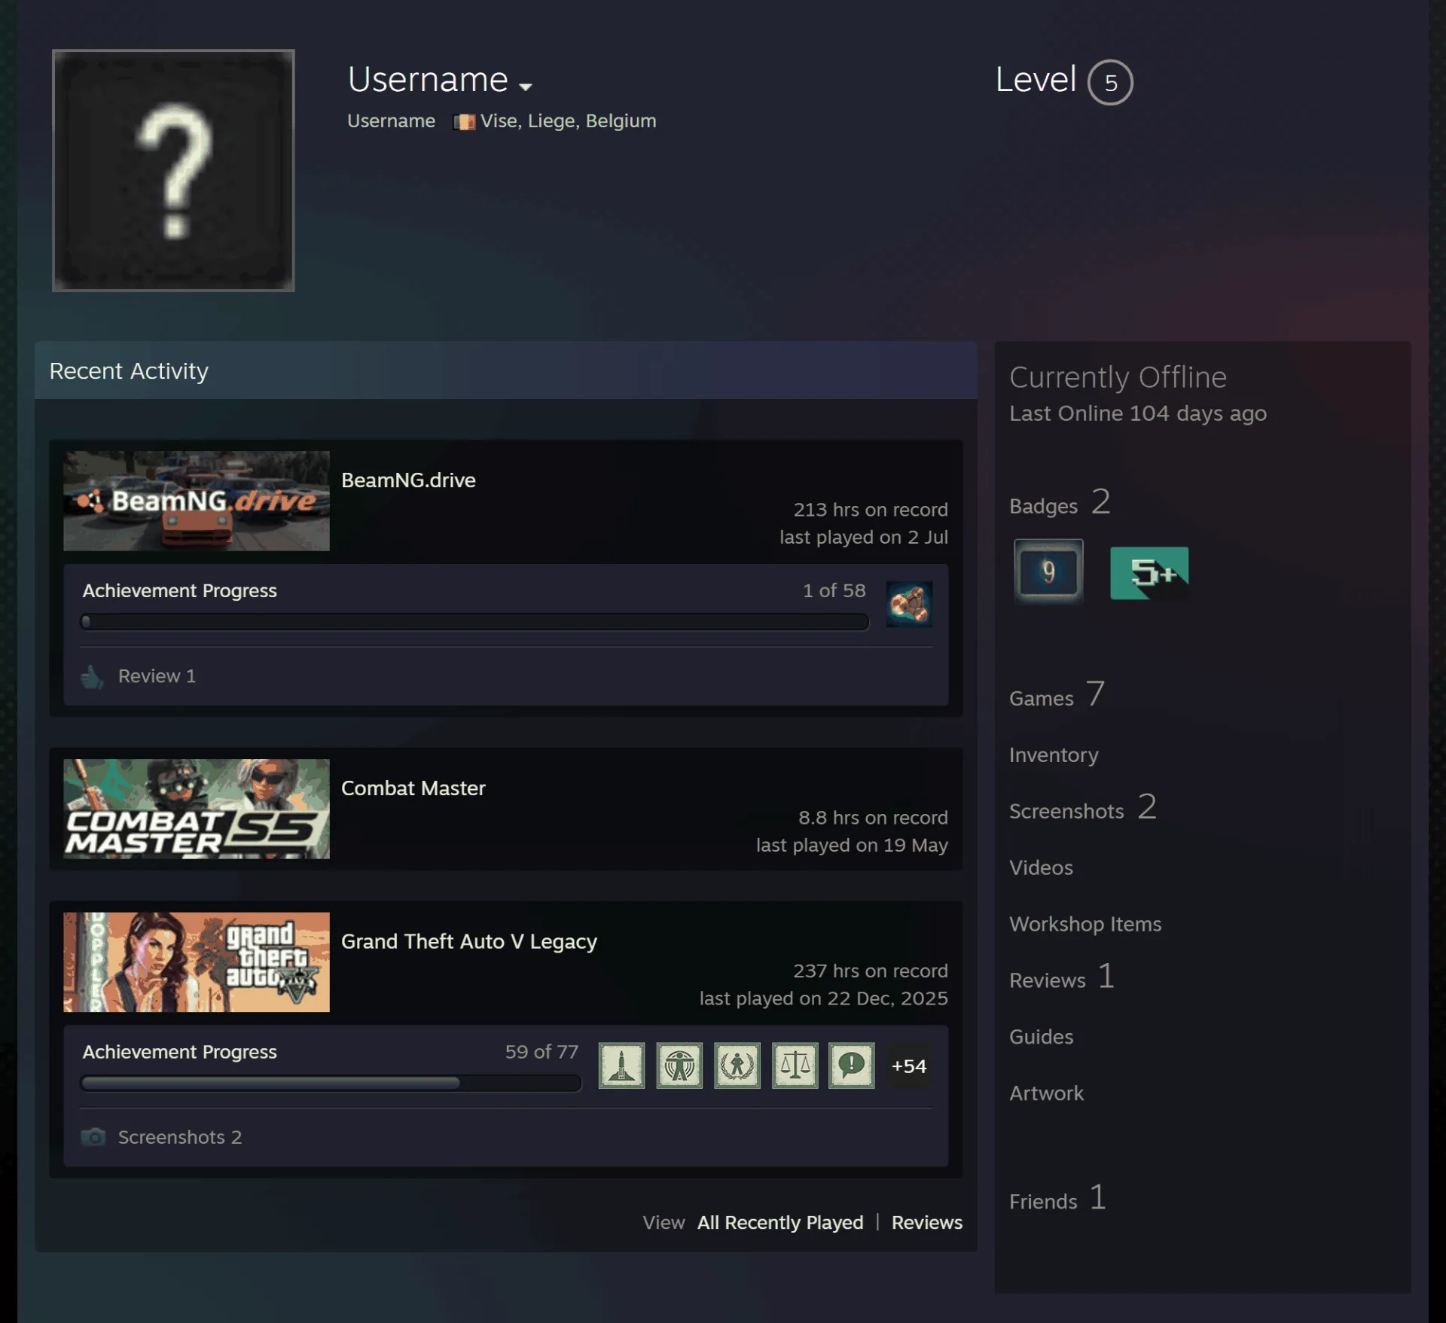View All Recently Played games
This screenshot has width=1446, height=1323.
pyautogui.click(x=780, y=1222)
